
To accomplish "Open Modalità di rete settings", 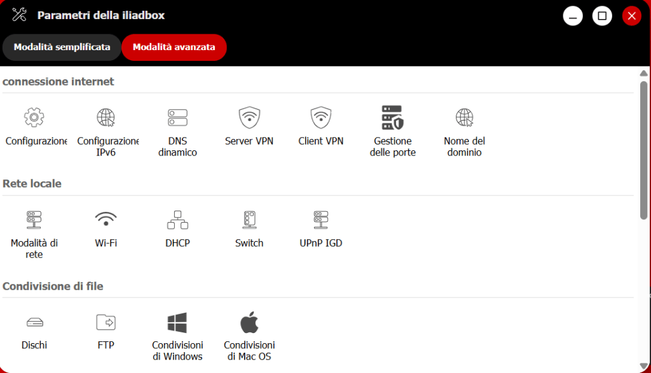I will [x=34, y=220].
